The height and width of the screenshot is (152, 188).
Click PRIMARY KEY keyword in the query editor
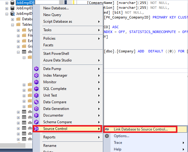tap(164, 17)
